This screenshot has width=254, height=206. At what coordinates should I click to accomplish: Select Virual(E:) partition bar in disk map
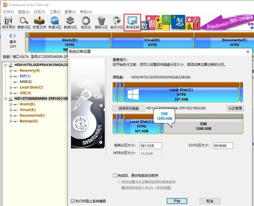tap(152, 40)
